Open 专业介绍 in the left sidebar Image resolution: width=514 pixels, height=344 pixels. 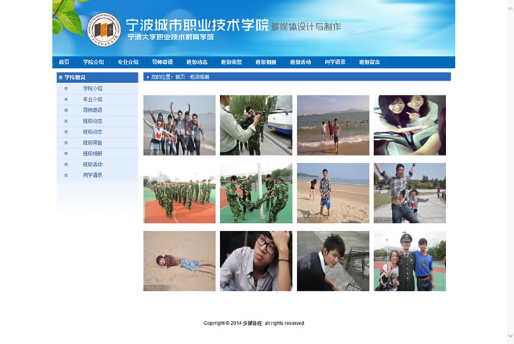pos(92,99)
